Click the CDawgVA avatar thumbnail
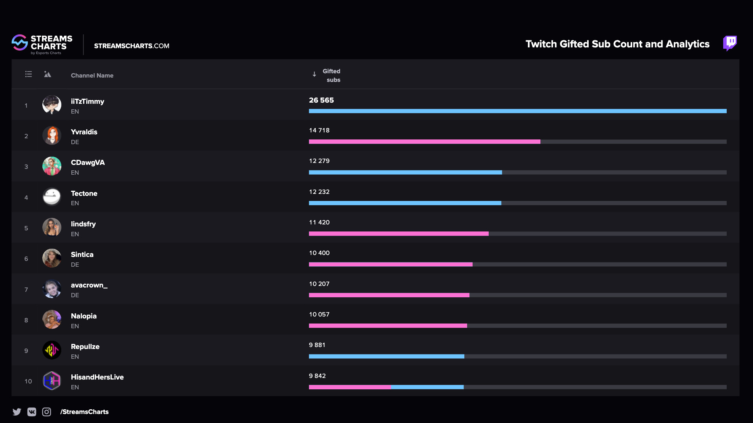 pyautogui.click(x=52, y=166)
